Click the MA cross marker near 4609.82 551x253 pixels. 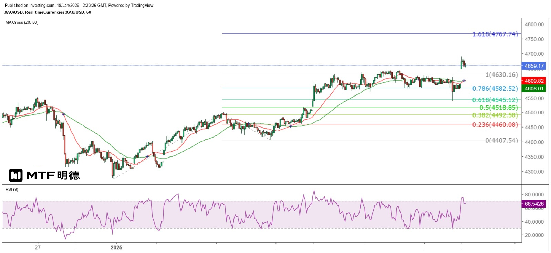(464, 81)
